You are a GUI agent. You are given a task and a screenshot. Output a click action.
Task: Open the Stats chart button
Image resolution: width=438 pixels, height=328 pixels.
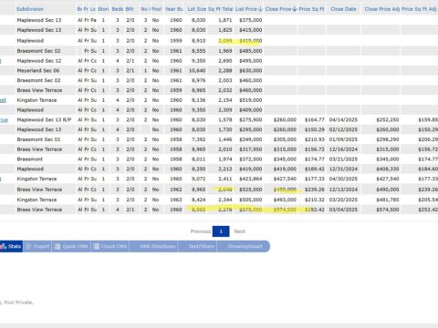point(11,246)
